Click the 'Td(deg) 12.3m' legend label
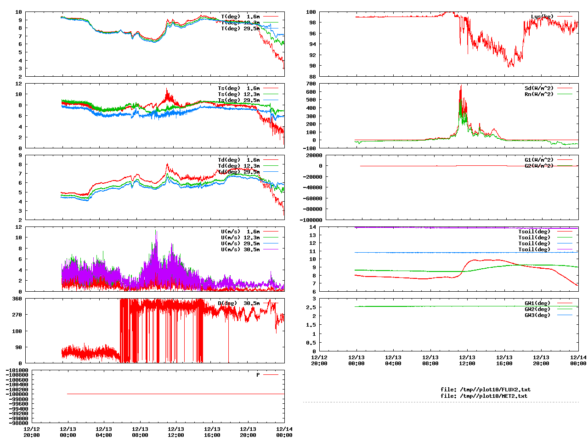This screenshot has height=441, width=588. click(x=239, y=166)
